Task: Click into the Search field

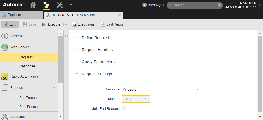Action: click(x=195, y=5)
